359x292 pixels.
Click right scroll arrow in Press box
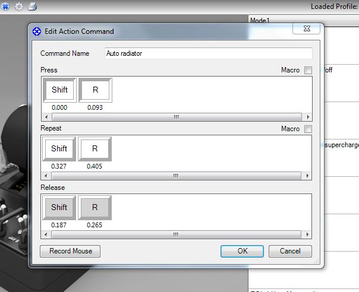point(308,117)
